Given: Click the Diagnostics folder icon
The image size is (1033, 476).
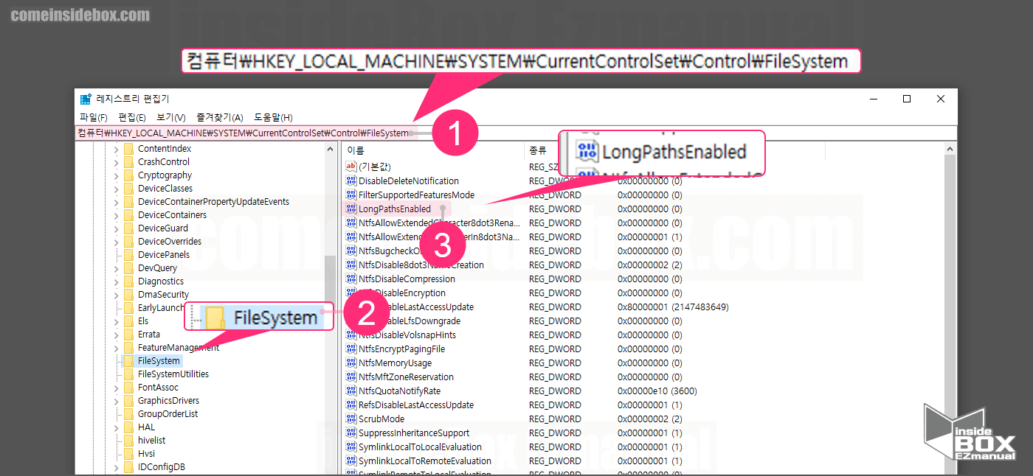Looking at the screenshot, I should coord(128,281).
